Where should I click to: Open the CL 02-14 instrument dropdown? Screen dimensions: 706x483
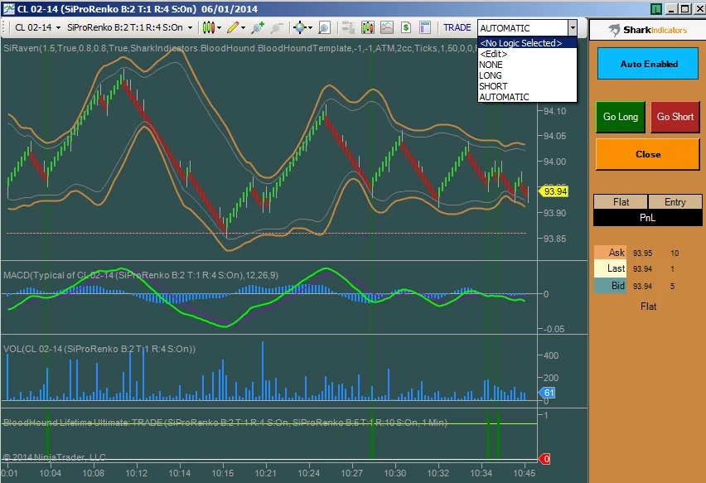(37, 27)
